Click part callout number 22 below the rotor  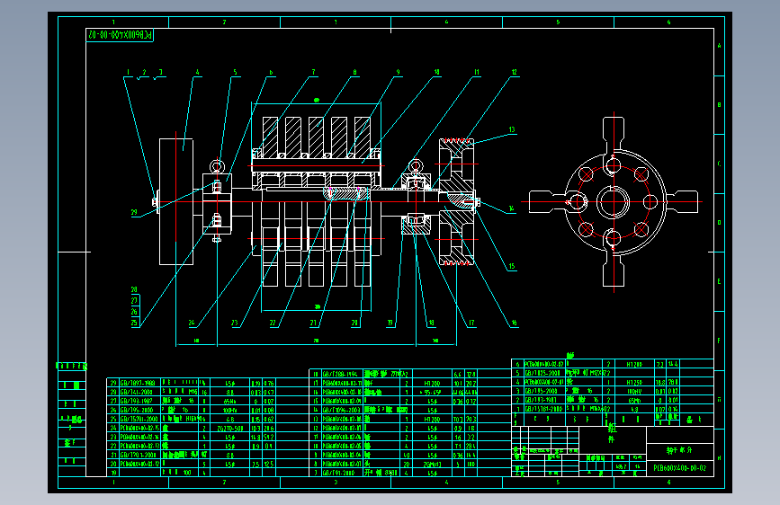click(273, 323)
